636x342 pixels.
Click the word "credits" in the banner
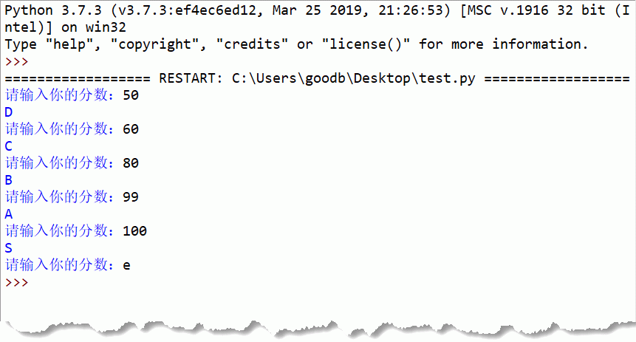point(252,44)
